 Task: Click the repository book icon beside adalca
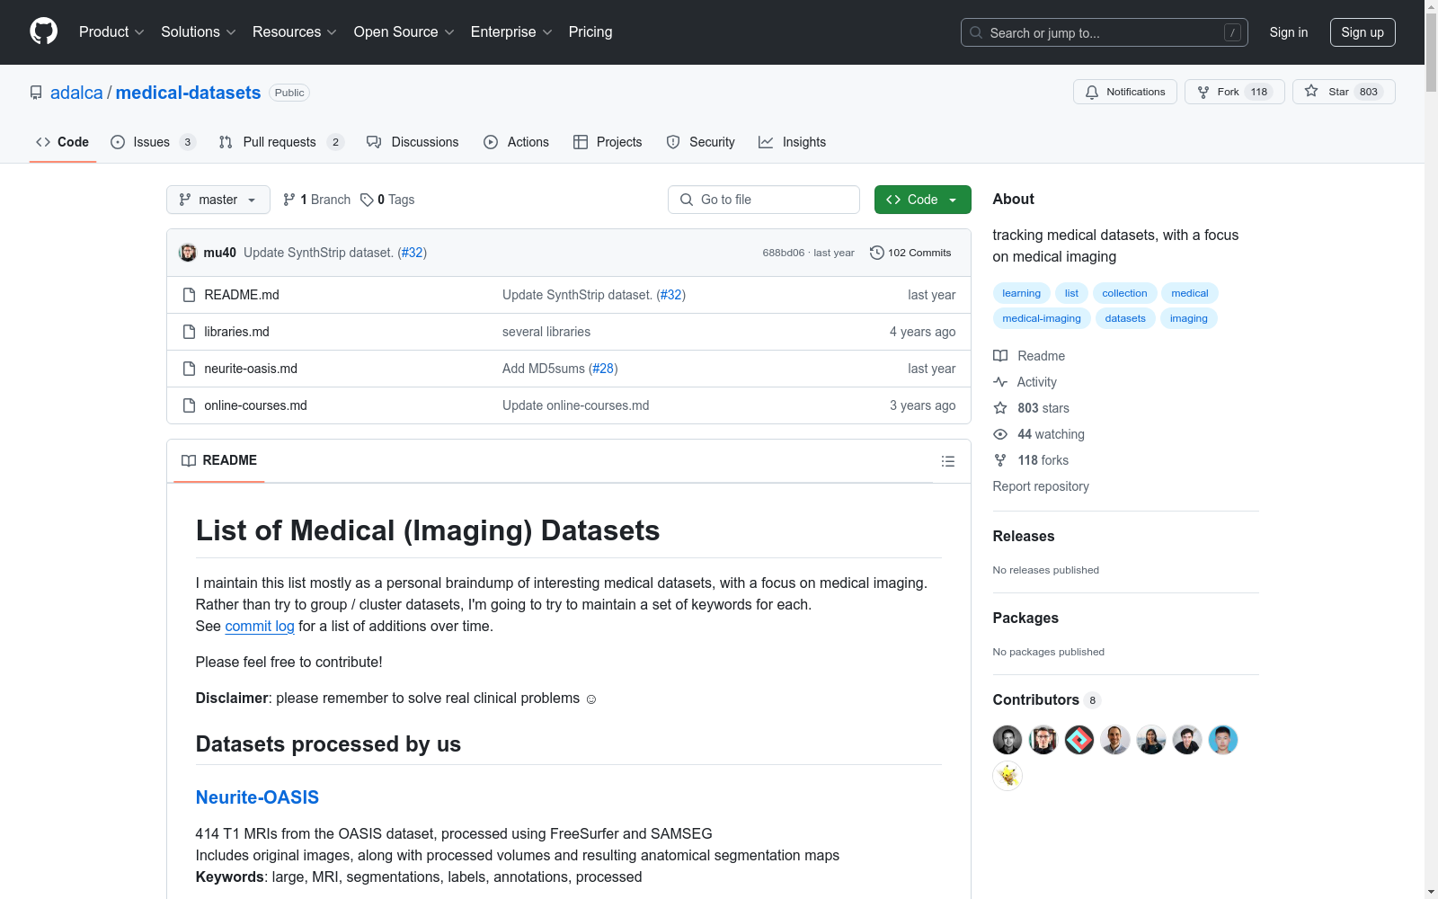pyautogui.click(x=36, y=93)
